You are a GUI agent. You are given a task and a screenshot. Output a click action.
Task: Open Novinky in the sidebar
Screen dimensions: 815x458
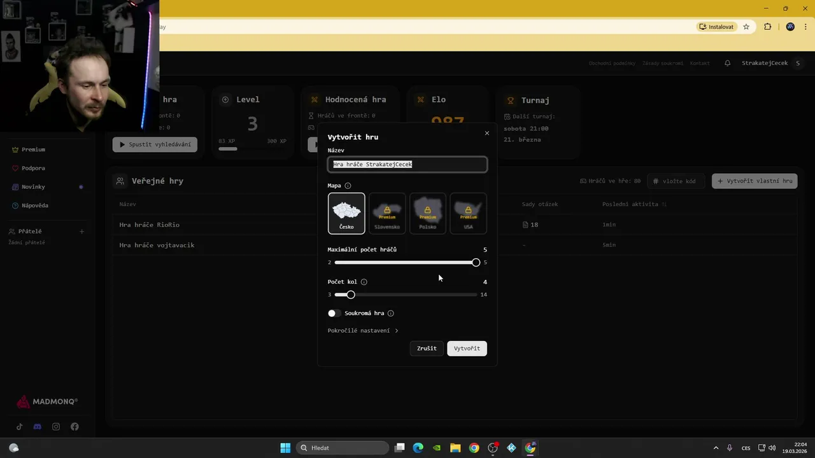coord(33,187)
